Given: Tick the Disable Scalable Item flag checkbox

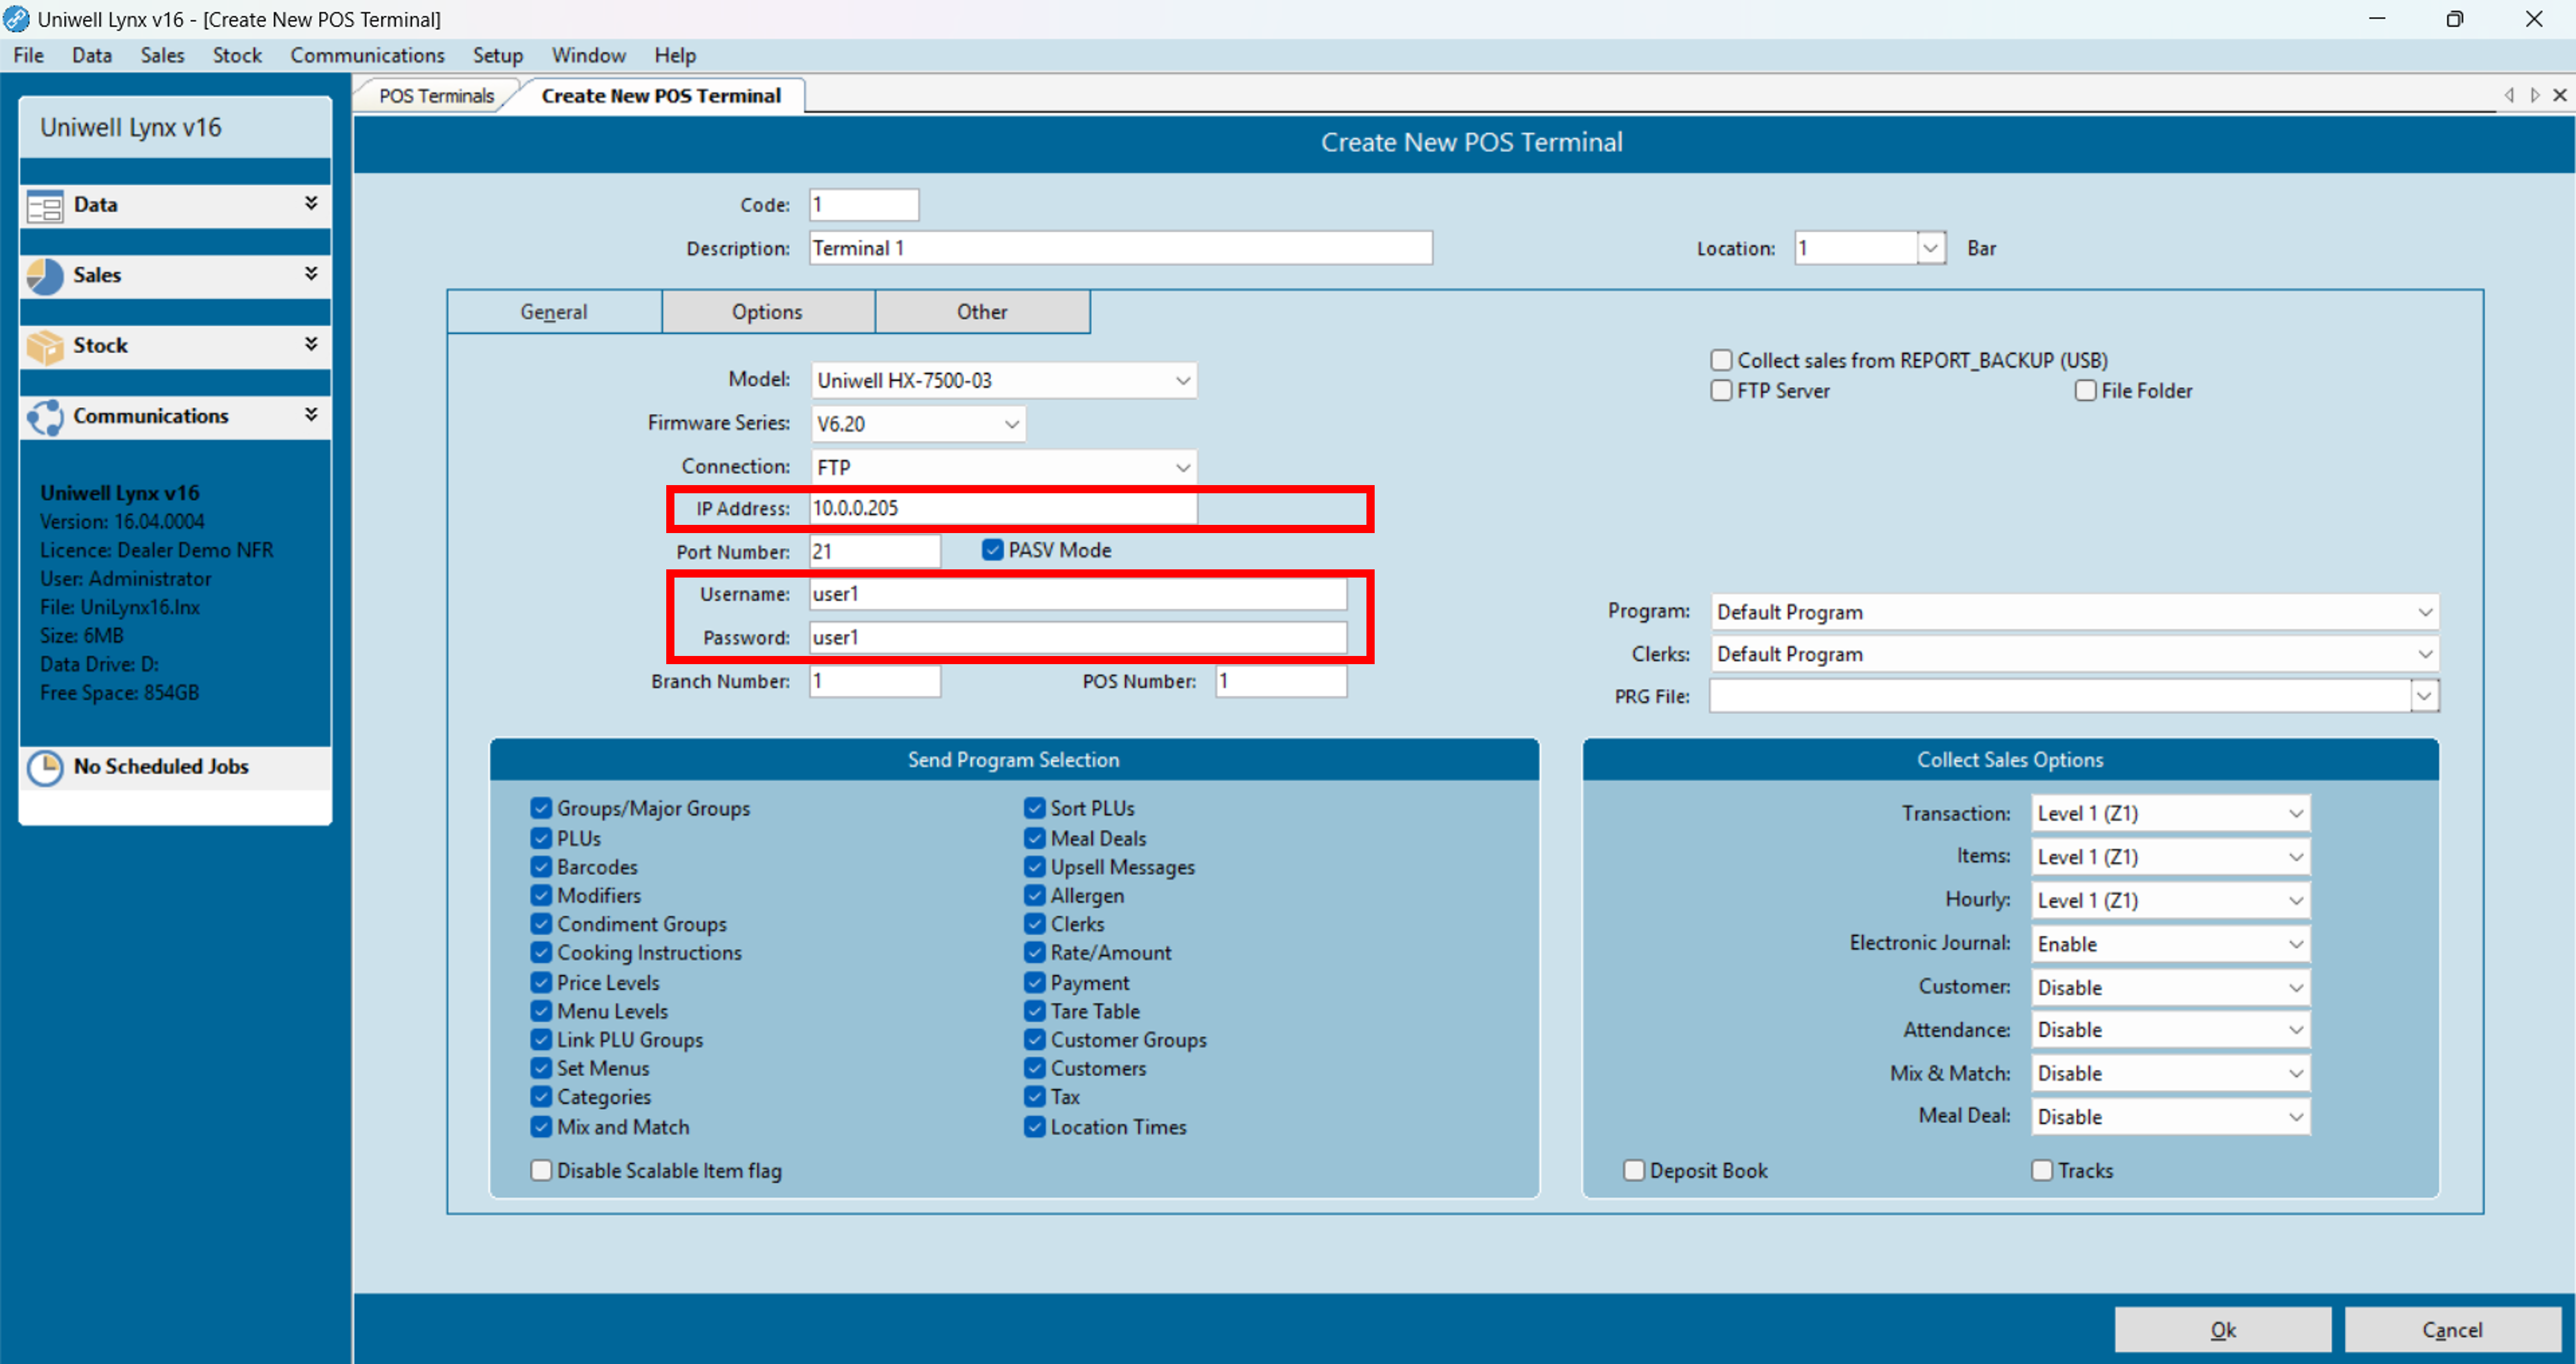Looking at the screenshot, I should (541, 1170).
